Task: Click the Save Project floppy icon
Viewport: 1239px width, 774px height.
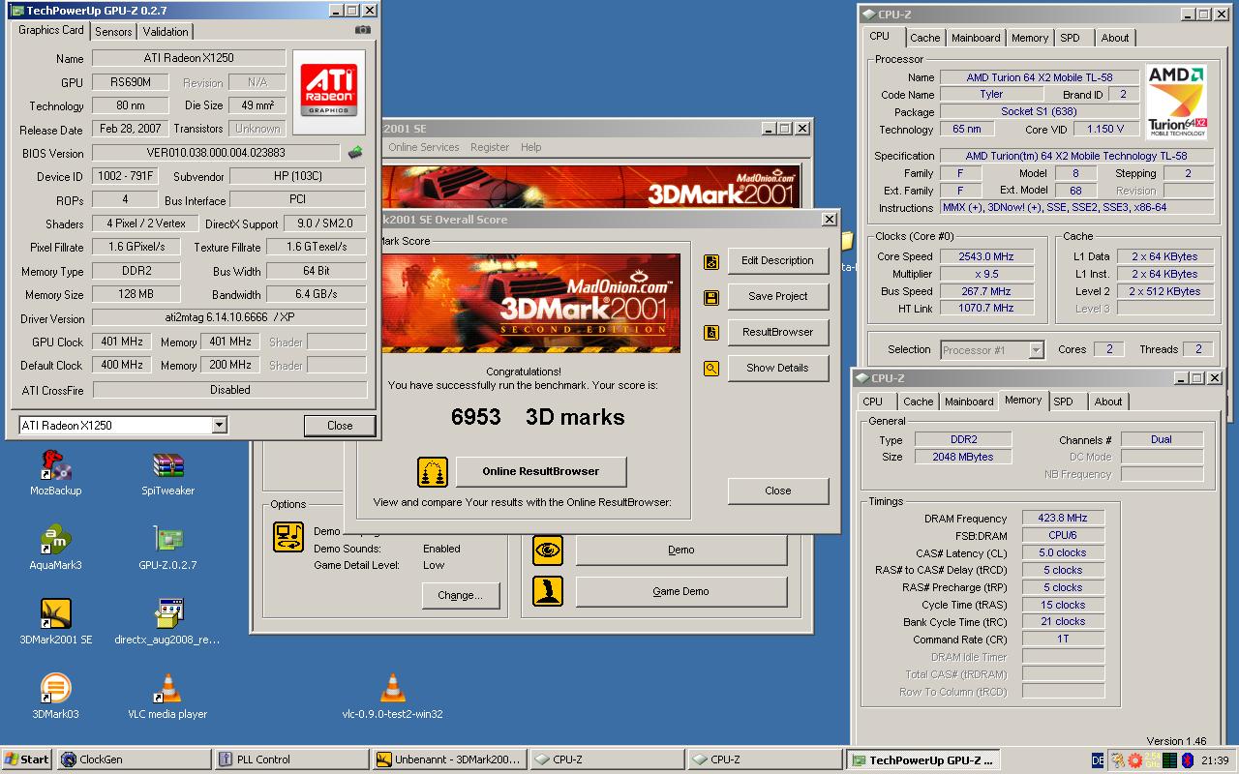Action: [x=711, y=297]
